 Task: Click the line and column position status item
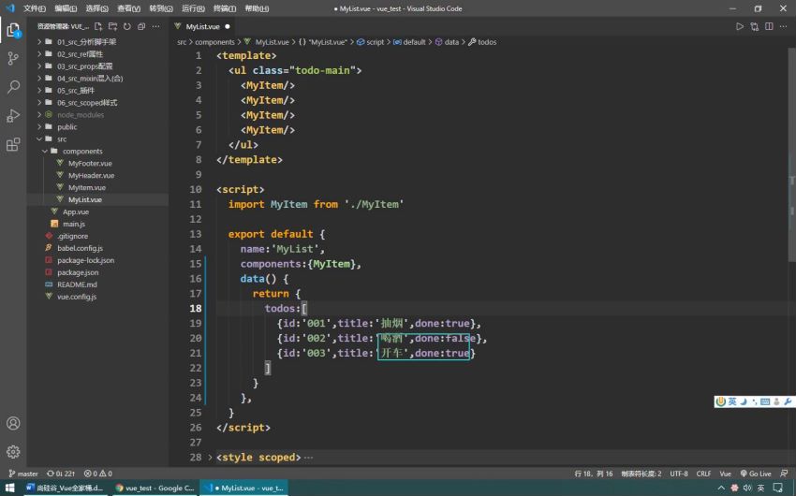594,474
